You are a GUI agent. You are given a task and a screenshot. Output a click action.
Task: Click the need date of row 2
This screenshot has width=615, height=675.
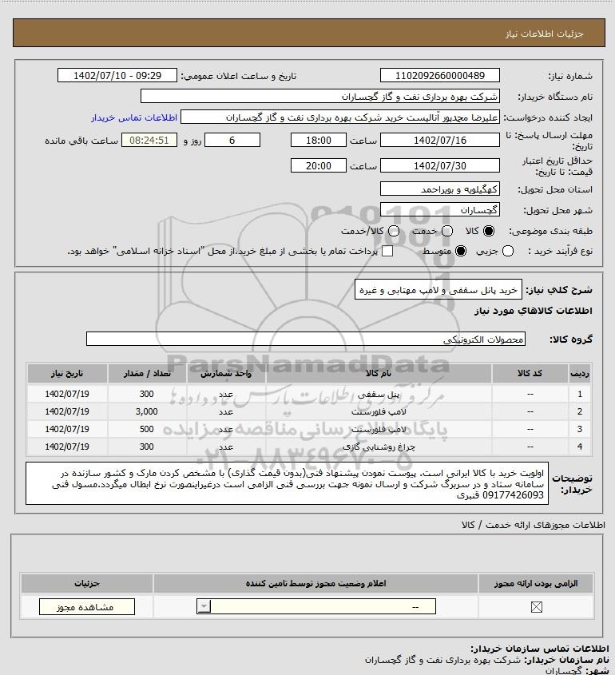pyautogui.click(x=67, y=411)
